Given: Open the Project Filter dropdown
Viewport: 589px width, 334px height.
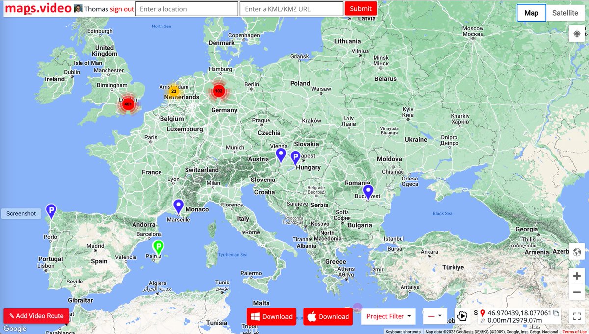Looking at the screenshot, I should pyautogui.click(x=389, y=316).
